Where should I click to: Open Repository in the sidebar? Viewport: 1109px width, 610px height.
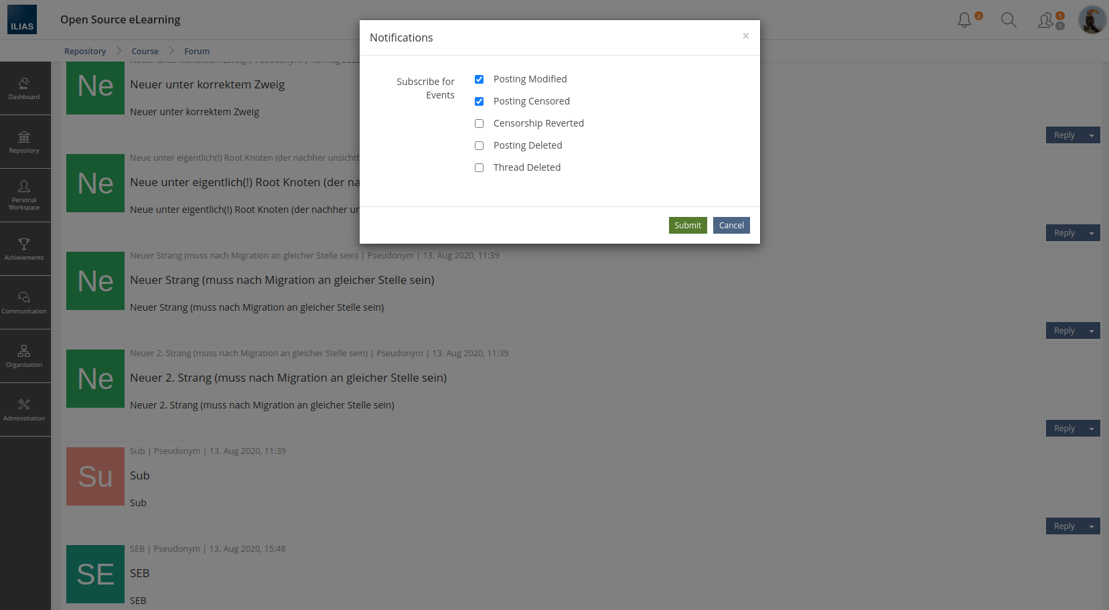click(24, 142)
